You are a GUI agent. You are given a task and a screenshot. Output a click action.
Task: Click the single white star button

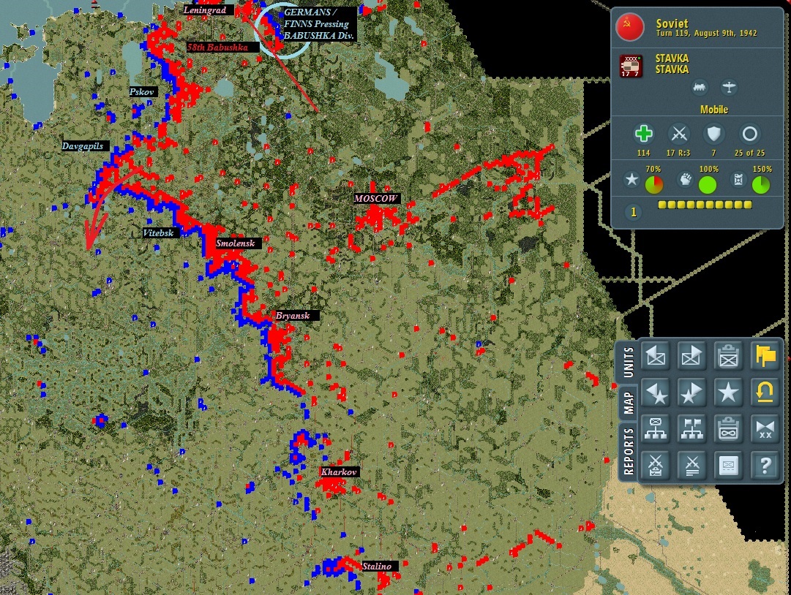point(728,393)
